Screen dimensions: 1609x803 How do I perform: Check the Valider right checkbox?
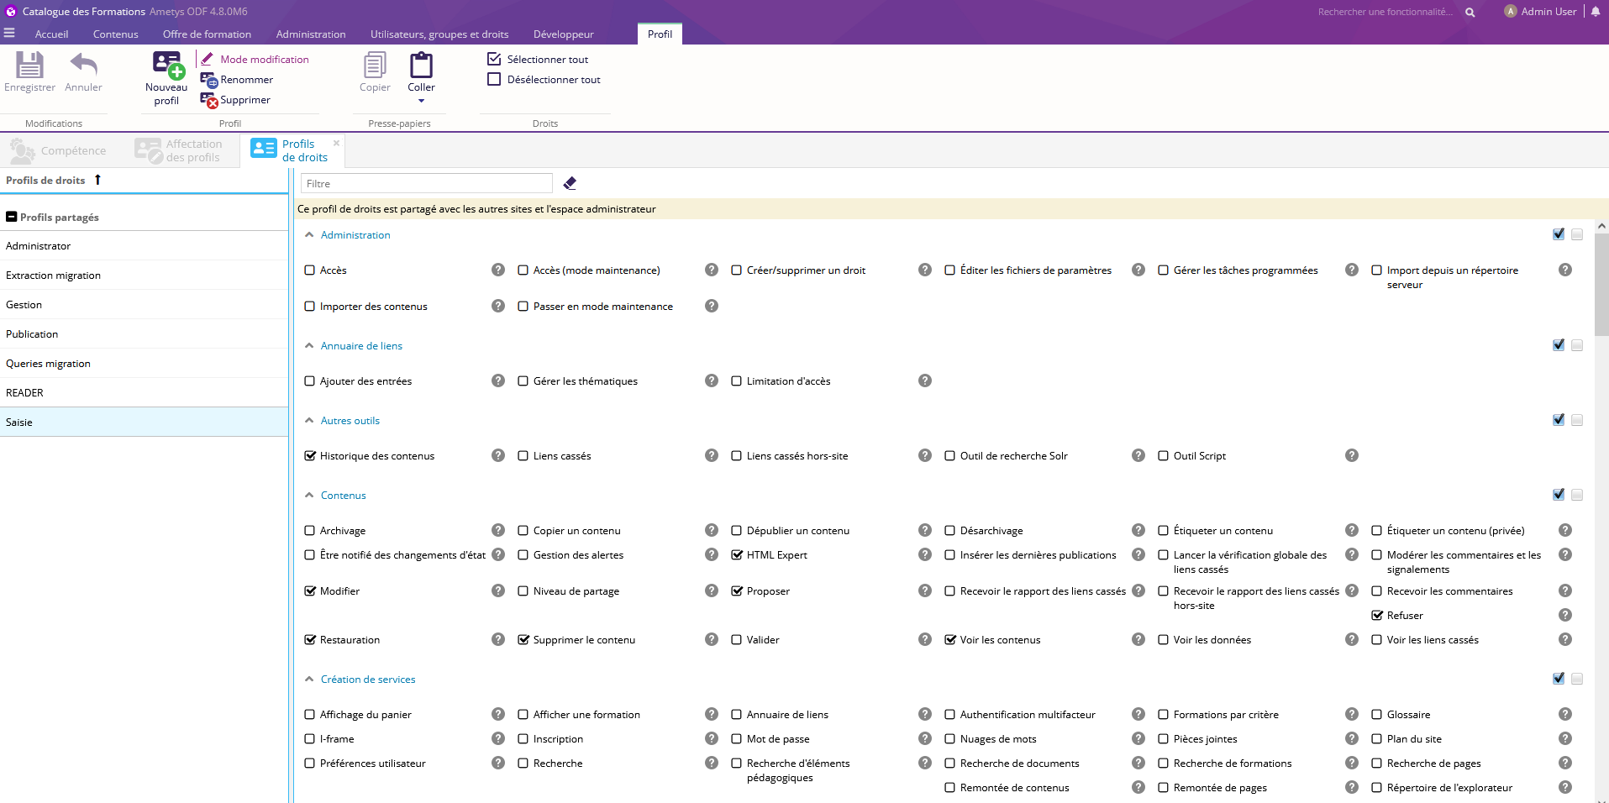[737, 640]
